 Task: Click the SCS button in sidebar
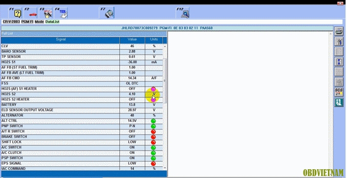[x=339, y=92]
